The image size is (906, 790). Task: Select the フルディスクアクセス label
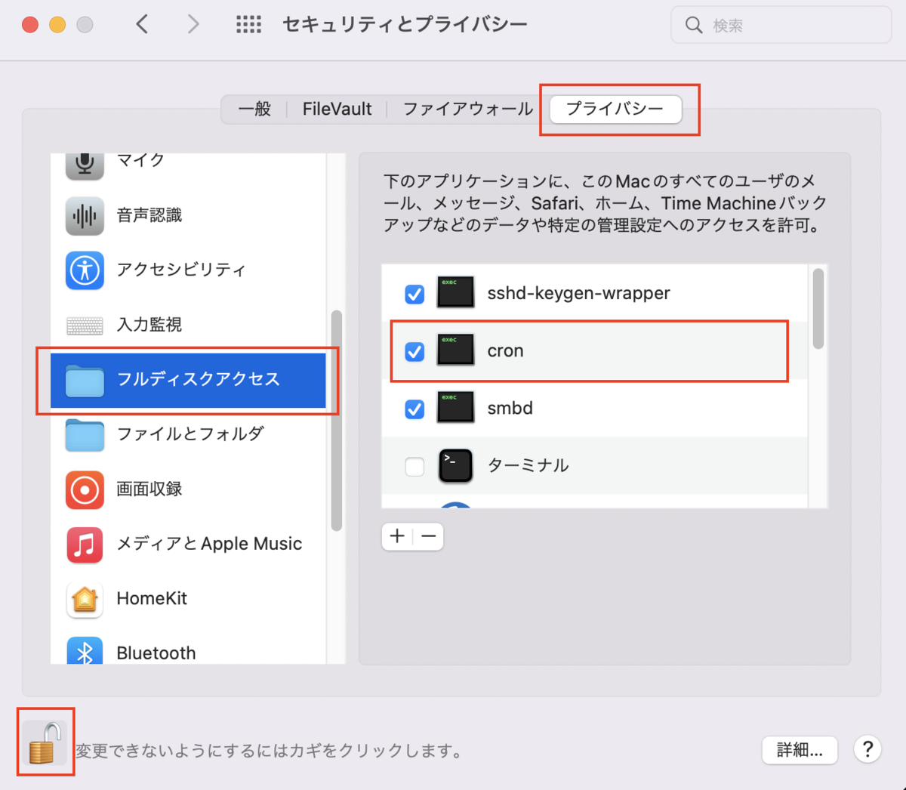click(198, 379)
